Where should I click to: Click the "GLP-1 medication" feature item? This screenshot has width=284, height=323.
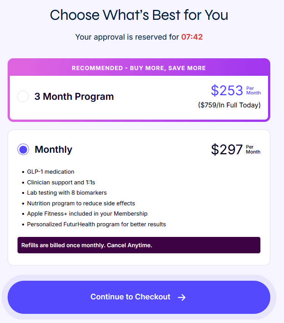tap(51, 172)
